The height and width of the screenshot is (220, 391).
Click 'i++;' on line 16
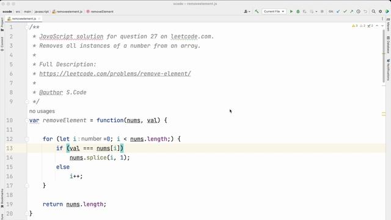[x=76, y=177]
